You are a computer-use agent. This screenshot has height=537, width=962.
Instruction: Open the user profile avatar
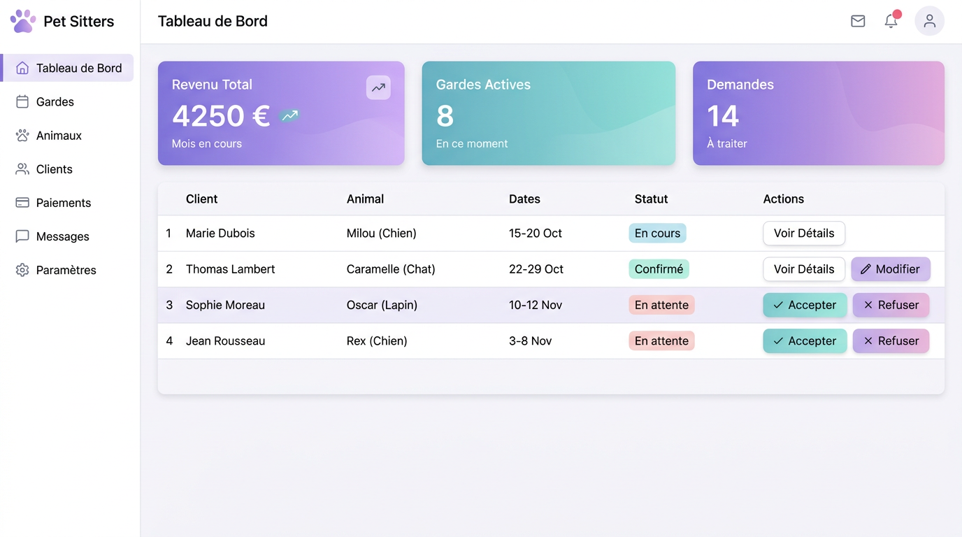(929, 21)
